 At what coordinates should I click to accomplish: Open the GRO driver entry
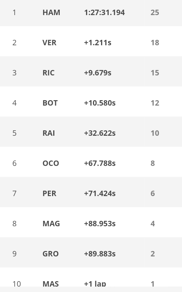tap(51, 254)
